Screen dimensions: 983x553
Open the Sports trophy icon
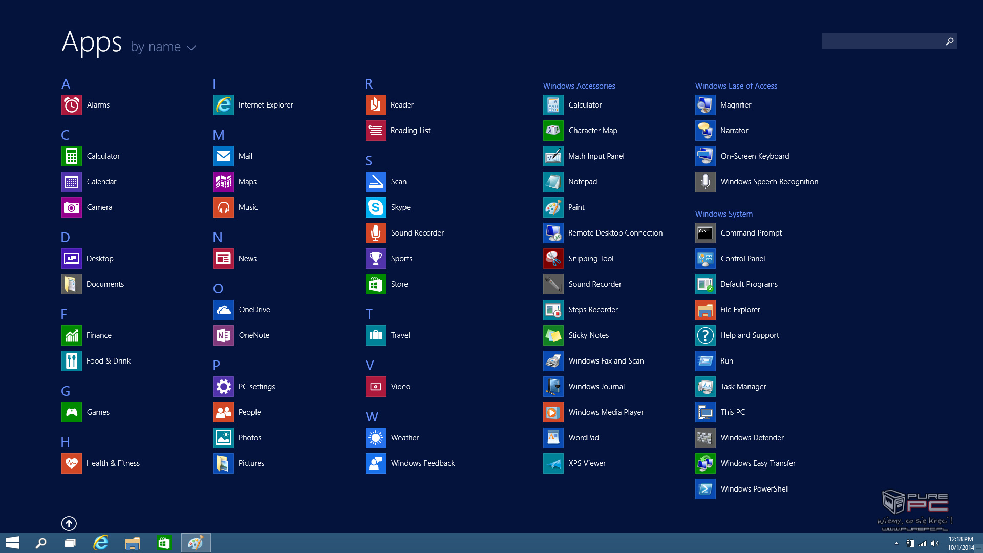pyautogui.click(x=376, y=259)
